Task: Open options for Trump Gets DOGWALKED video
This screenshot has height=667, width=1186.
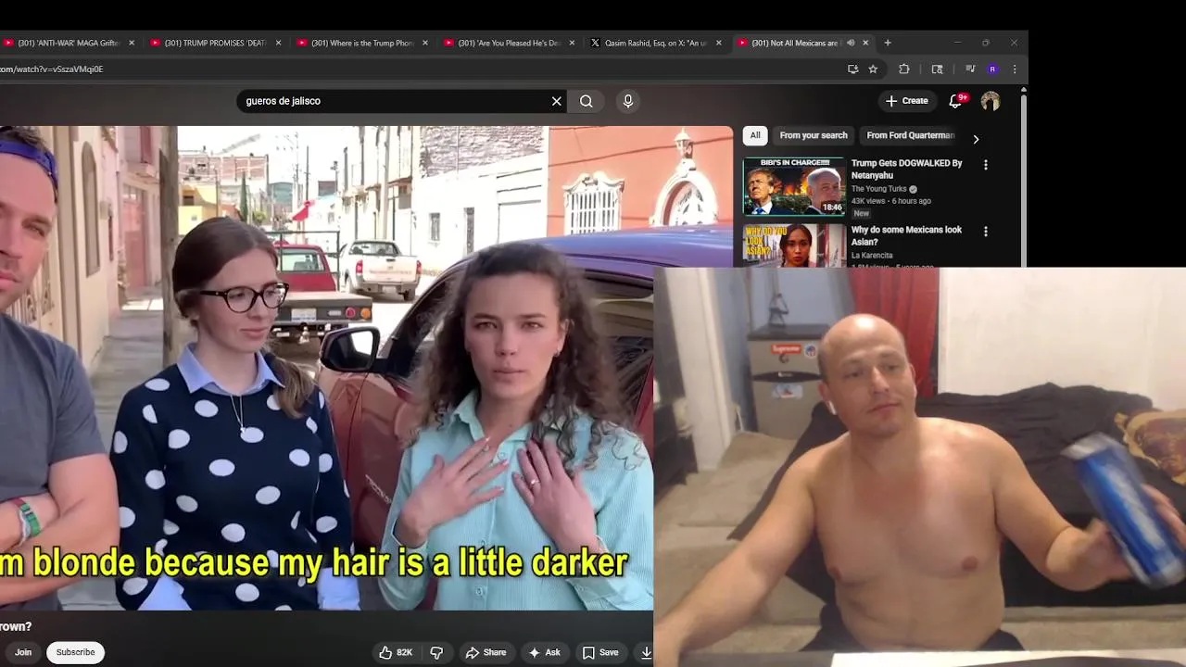Action: [x=986, y=165]
